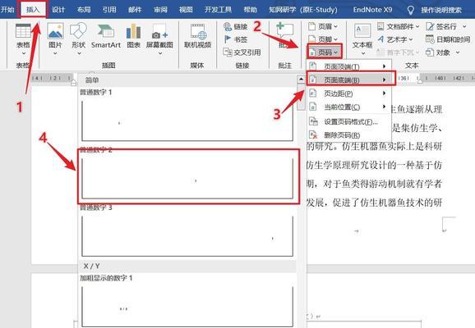Click the 批注 new comment icon
This screenshot has height=328, width=475.
tap(285, 31)
